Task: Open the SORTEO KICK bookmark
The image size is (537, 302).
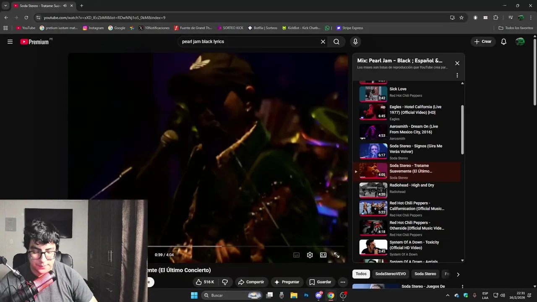Action: coord(230,28)
